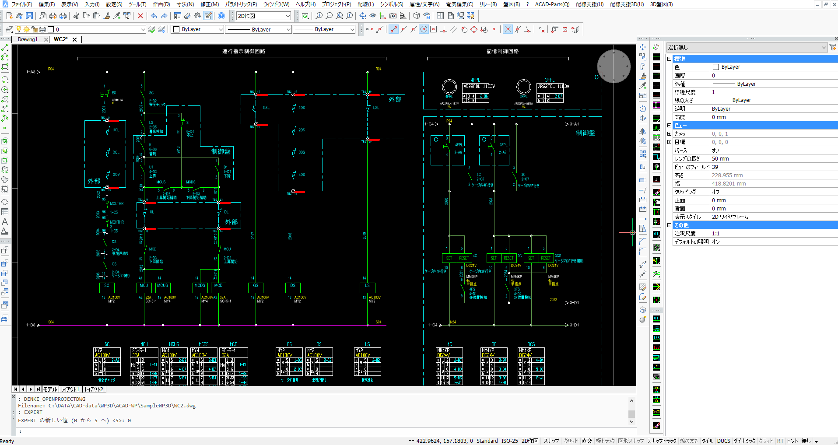Click the blue Help question icon

point(221,16)
